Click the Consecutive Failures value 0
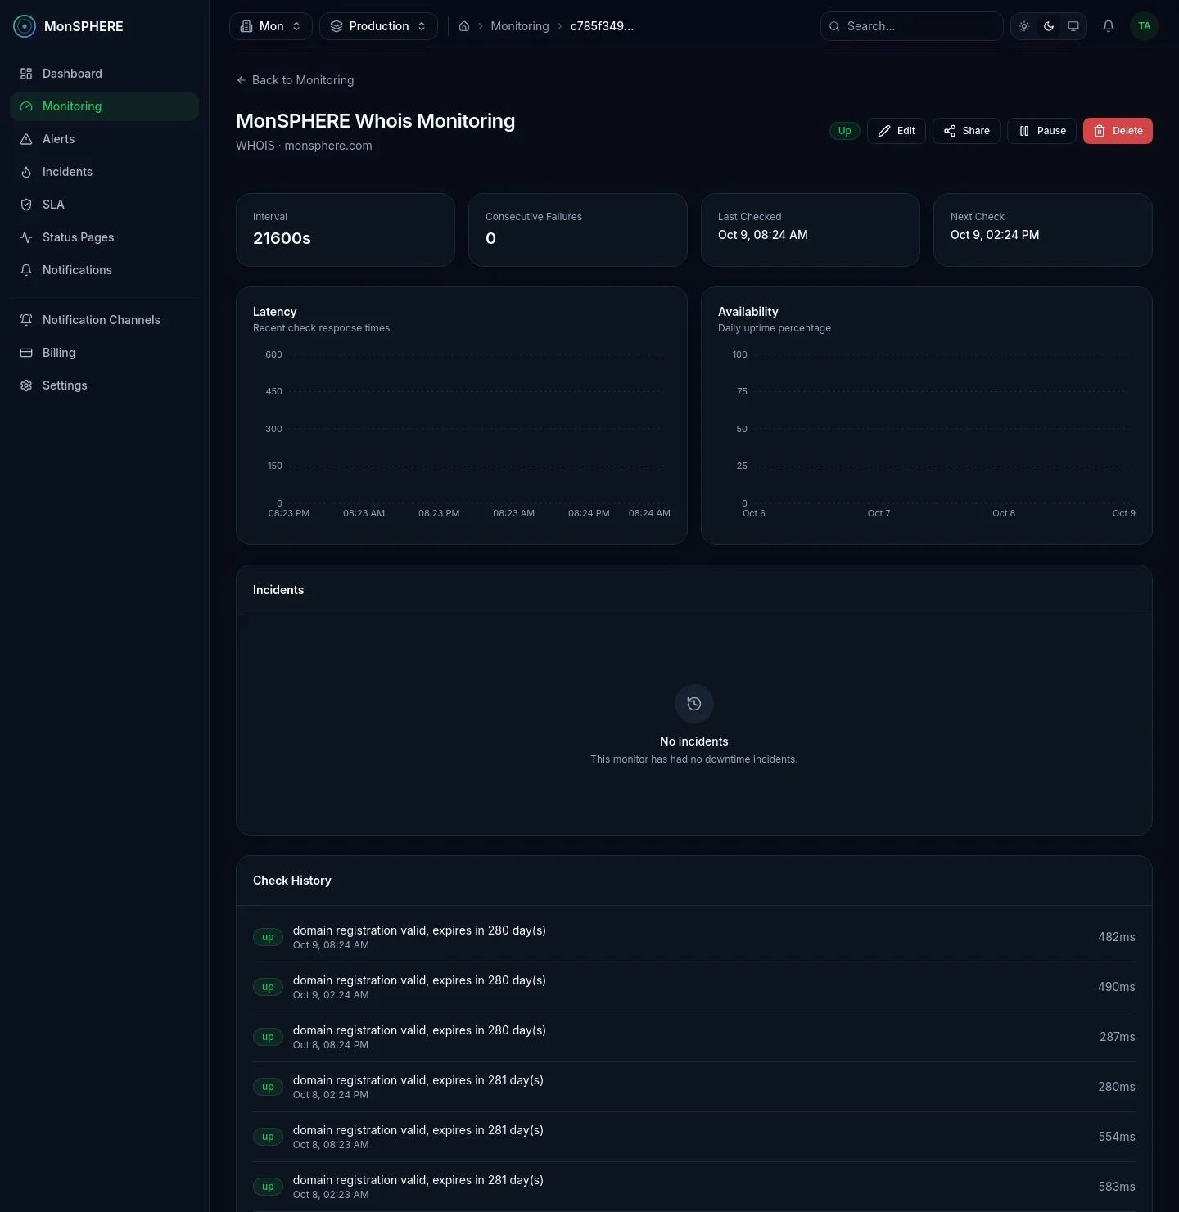Image resolution: width=1179 pixels, height=1212 pixels. [490, 238]
